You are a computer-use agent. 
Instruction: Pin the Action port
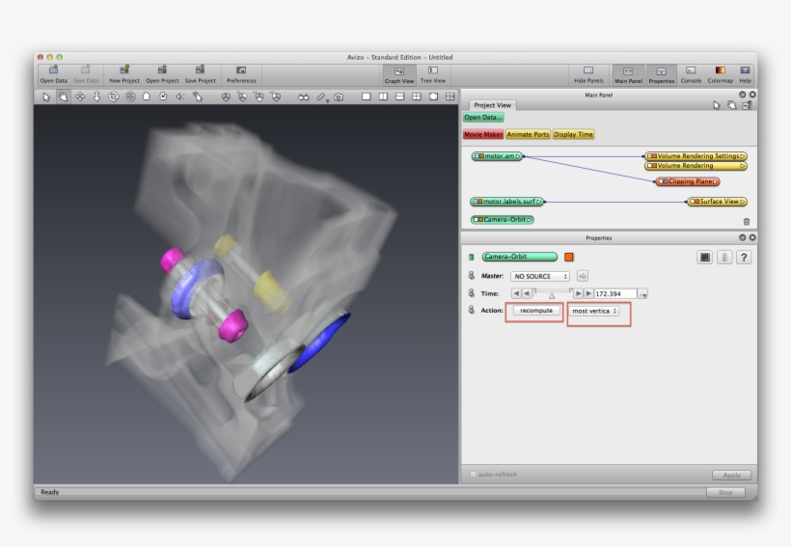point(471,310)
